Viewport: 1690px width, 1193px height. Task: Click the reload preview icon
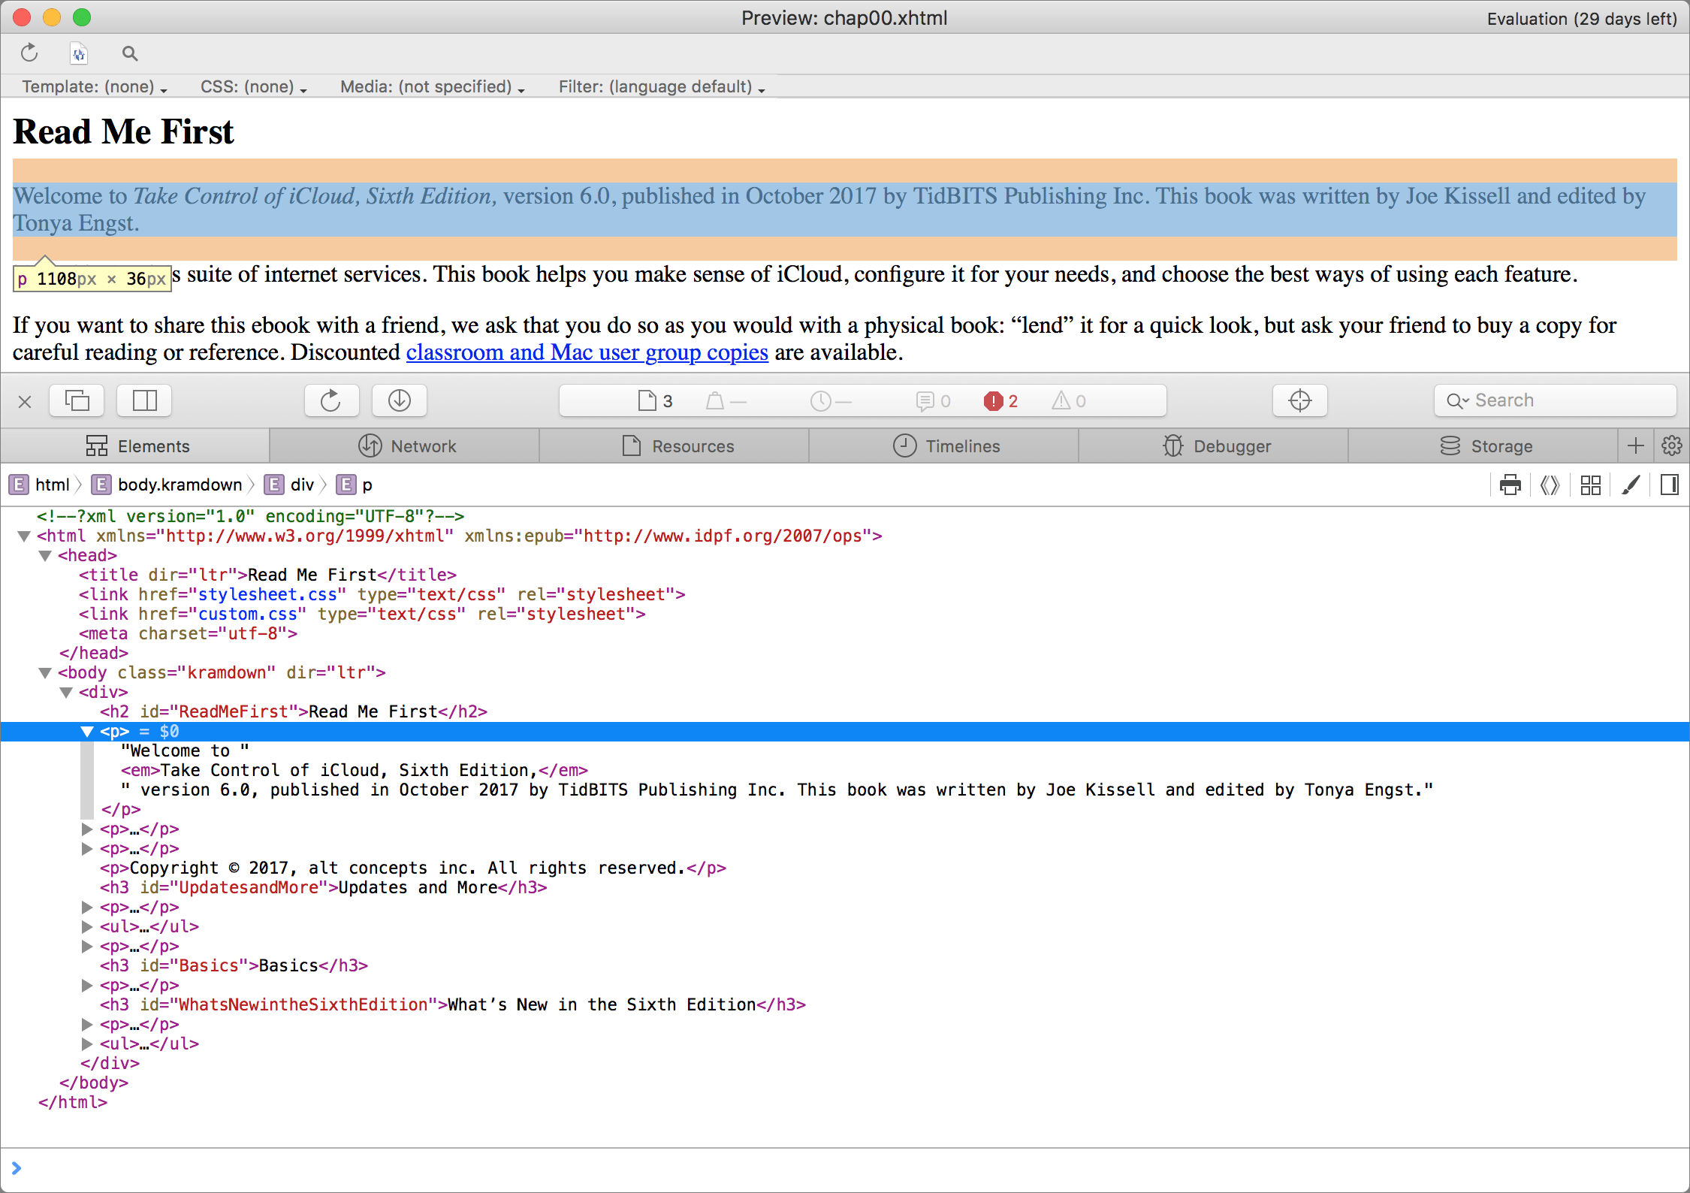(29, 53)
